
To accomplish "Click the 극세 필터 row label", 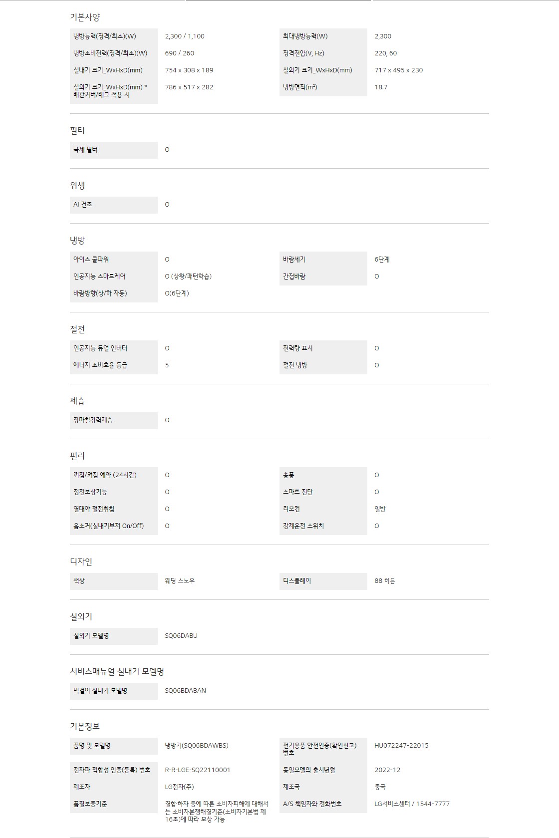I will [x=86, y=150].
